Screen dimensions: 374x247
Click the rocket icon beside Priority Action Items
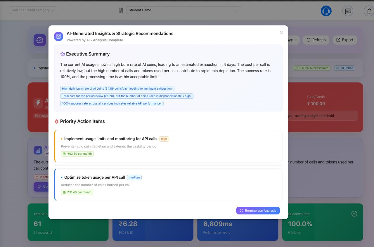click(x=57, y=121)
